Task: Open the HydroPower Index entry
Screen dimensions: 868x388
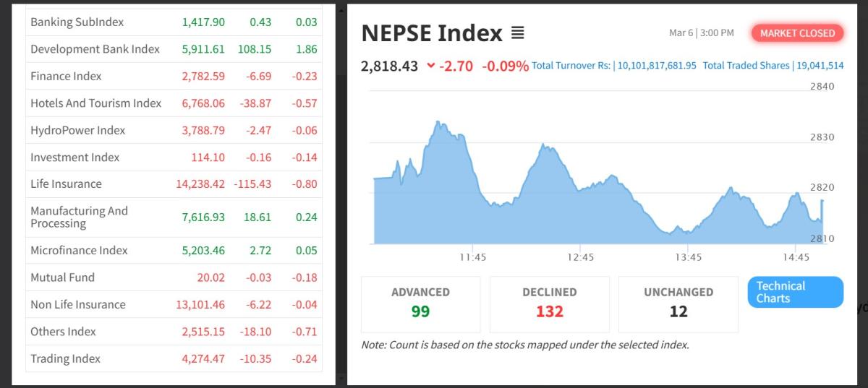Action: point(77,130)
